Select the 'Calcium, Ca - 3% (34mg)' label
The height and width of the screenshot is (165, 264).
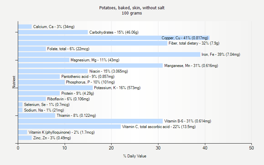[x=54, y=27]
